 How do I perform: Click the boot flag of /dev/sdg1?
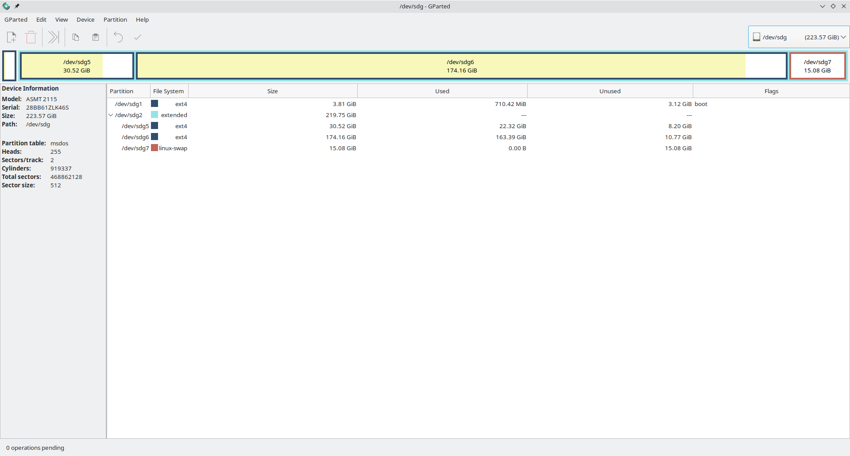click(701, 104)
